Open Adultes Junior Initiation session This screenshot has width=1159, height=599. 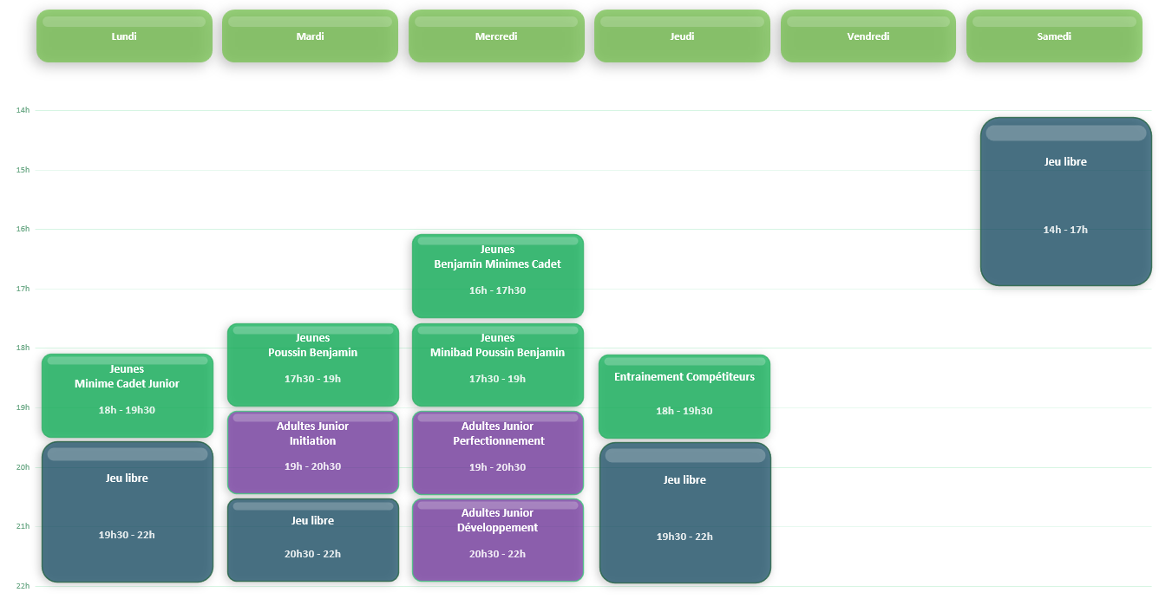point(313,453)
